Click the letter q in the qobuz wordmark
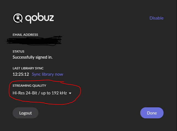The height and width of the screenshot is (131, 177). point(28,19)
